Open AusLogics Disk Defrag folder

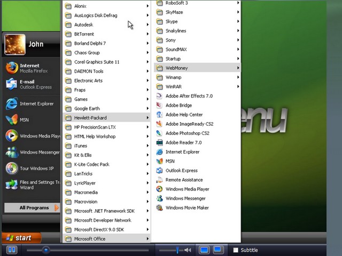(106, 15)
